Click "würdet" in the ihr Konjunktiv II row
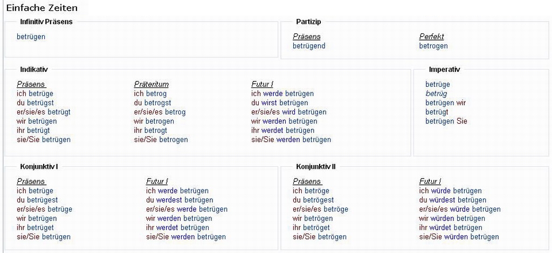The image size is (552, 253). click(x=442, y=228)
